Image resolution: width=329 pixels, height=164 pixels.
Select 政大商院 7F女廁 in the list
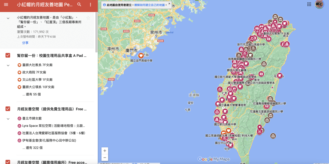point(34,72)
